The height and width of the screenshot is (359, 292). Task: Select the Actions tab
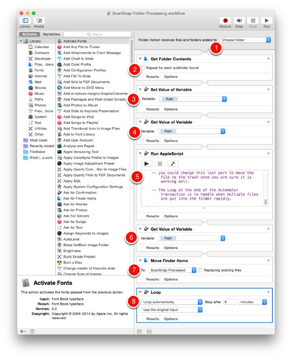(x=29, y=34)
